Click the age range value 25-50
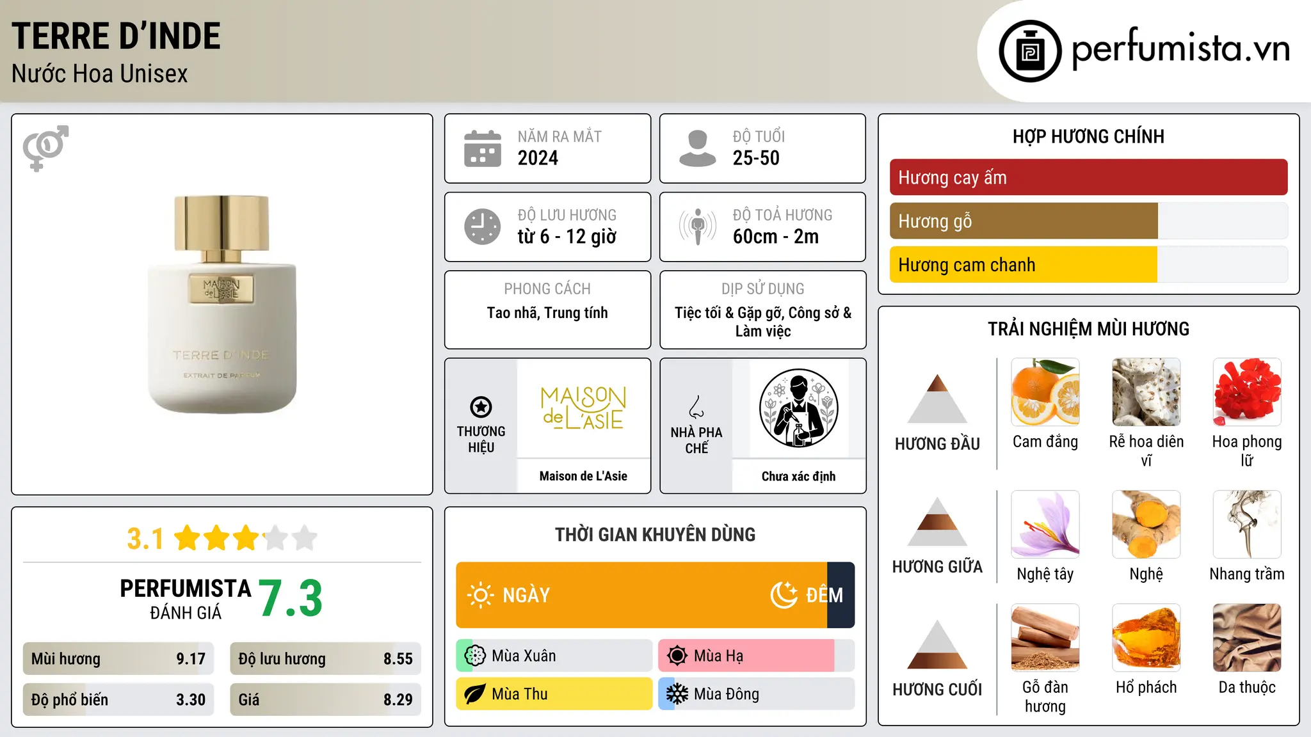The height and width of the screenshot is (737, 1311). click(756, 158)
